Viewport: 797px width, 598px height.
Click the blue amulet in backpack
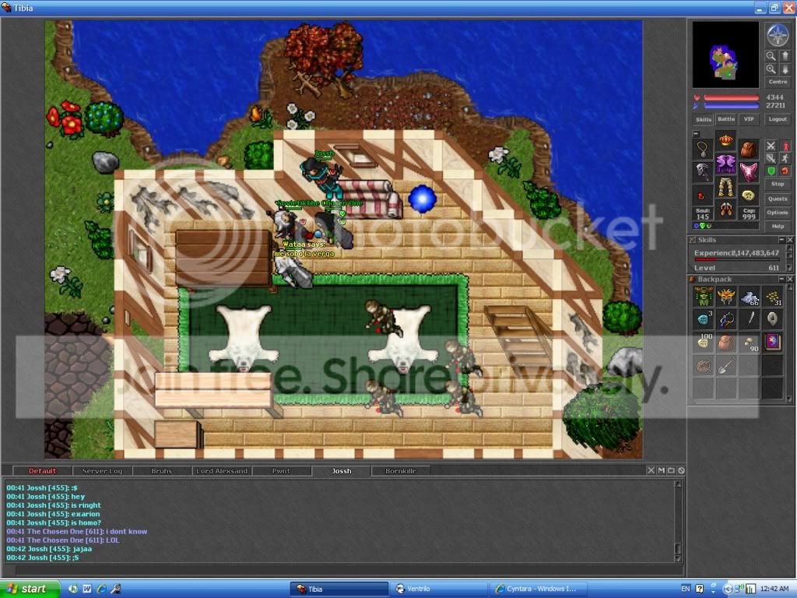pos(726,319)
